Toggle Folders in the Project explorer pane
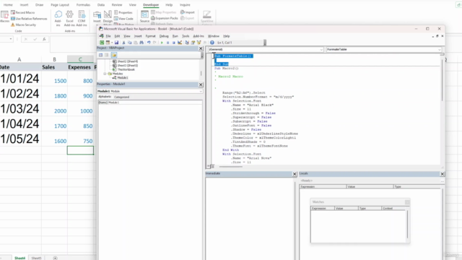Image resolution: width=462 pixels, height=260 pixels. tap(114, 55)
